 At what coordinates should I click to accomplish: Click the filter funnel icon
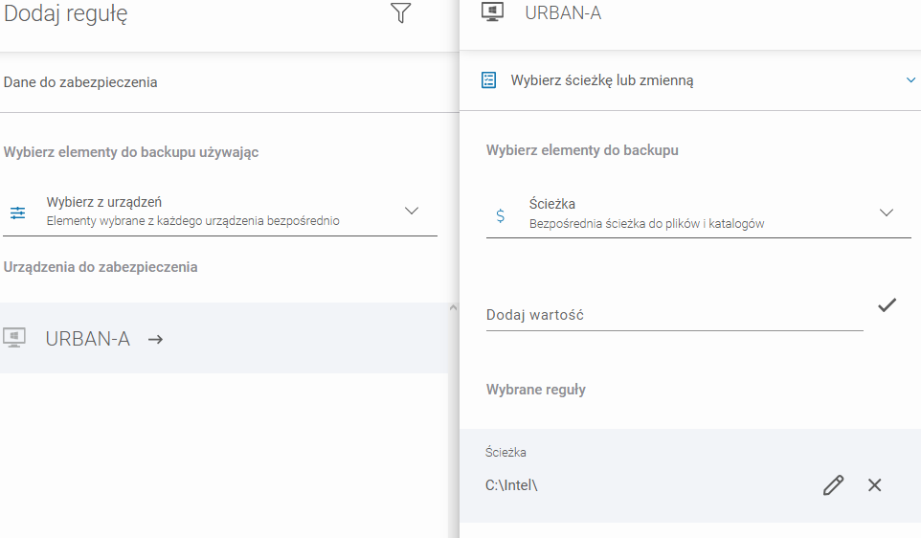[x=401, y=13]
